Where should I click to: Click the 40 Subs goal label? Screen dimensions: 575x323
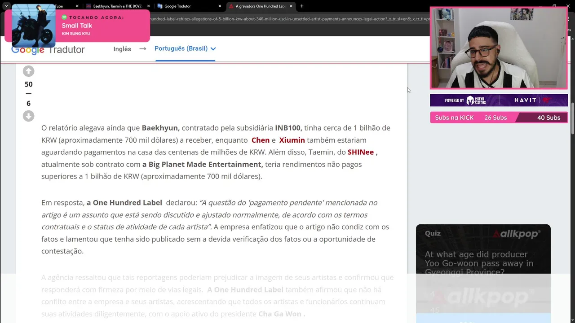tap(548, 118)
